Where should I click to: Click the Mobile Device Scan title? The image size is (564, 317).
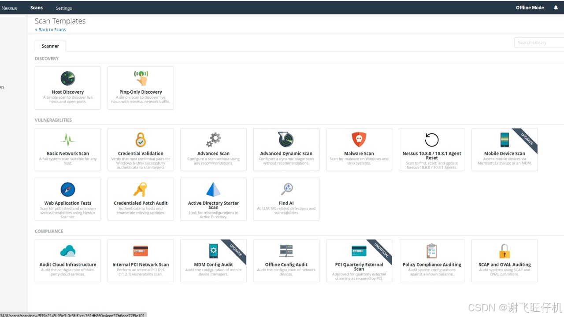pyautogui.click(x=505, y=154)
